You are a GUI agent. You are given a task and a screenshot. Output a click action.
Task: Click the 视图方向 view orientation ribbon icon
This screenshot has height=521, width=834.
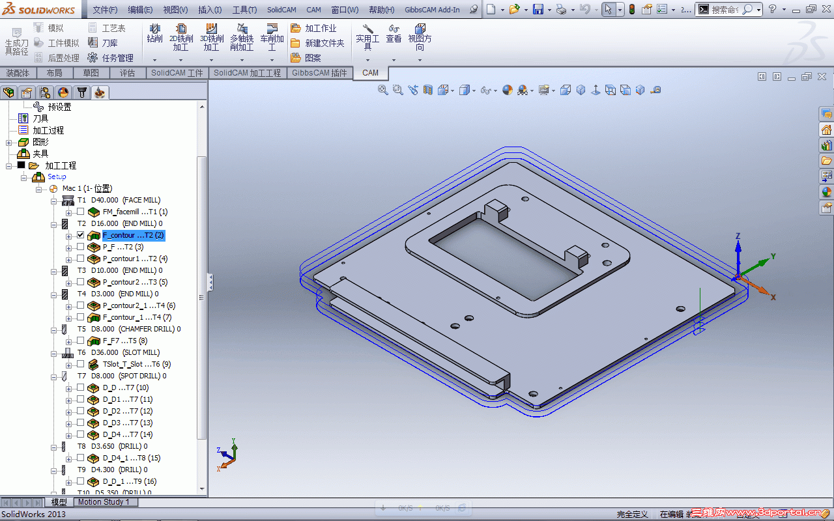pyautogui.click(x=420, y=29)
